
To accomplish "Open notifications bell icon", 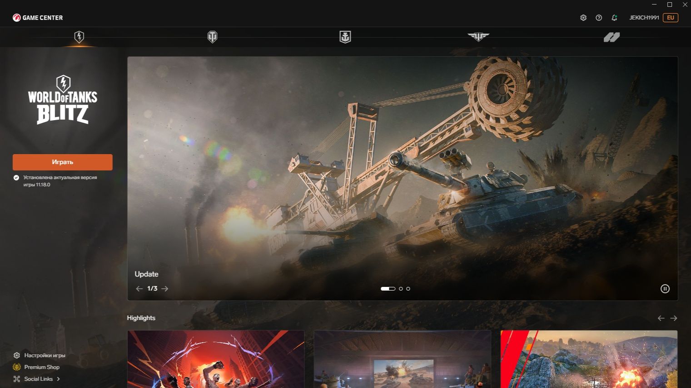I will point(614,18).
